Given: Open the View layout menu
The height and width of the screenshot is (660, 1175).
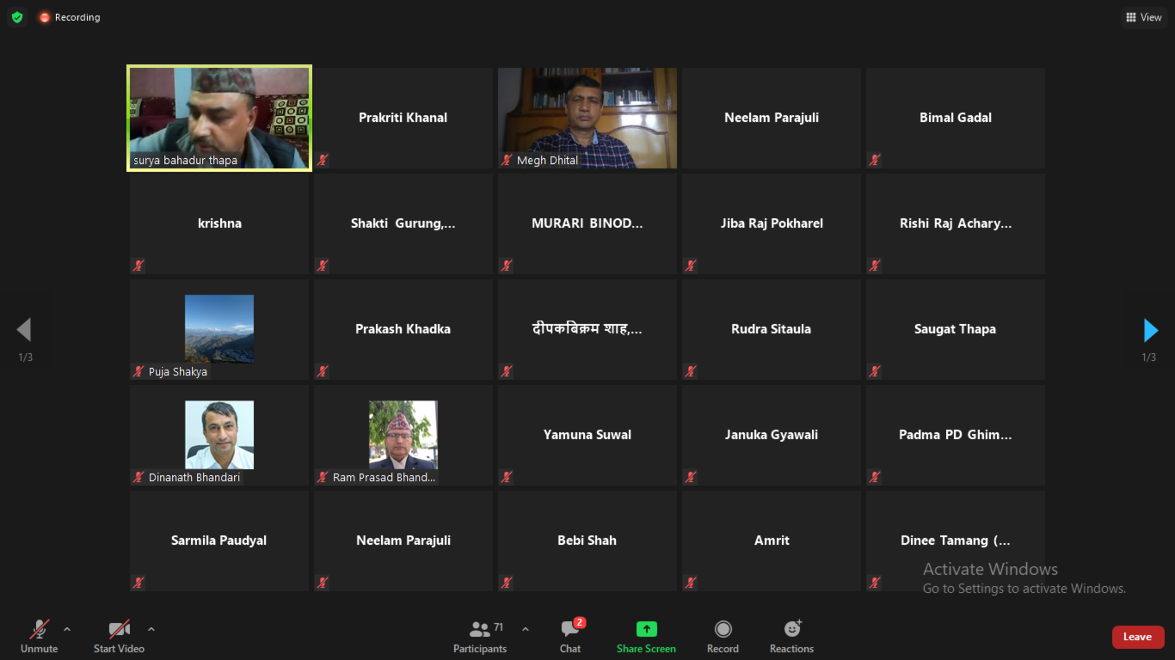Looking at the screenshot, I should click(1144, 17).
